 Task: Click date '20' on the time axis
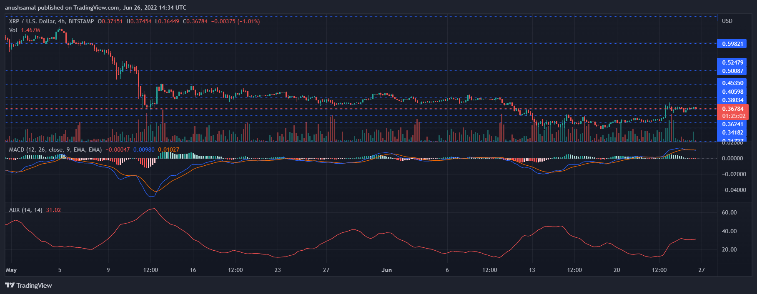pos(617,270)
